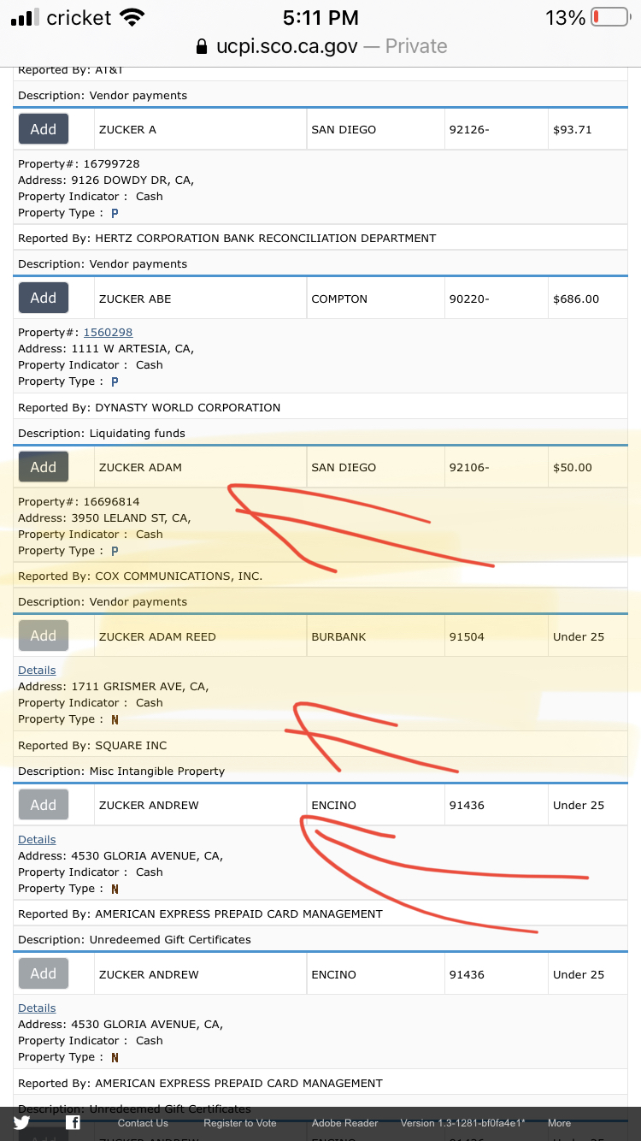Open the Twitter icon in the footer
Image resolution: width=641 pixels, height=1141 pixels.
pos(21,1123)
